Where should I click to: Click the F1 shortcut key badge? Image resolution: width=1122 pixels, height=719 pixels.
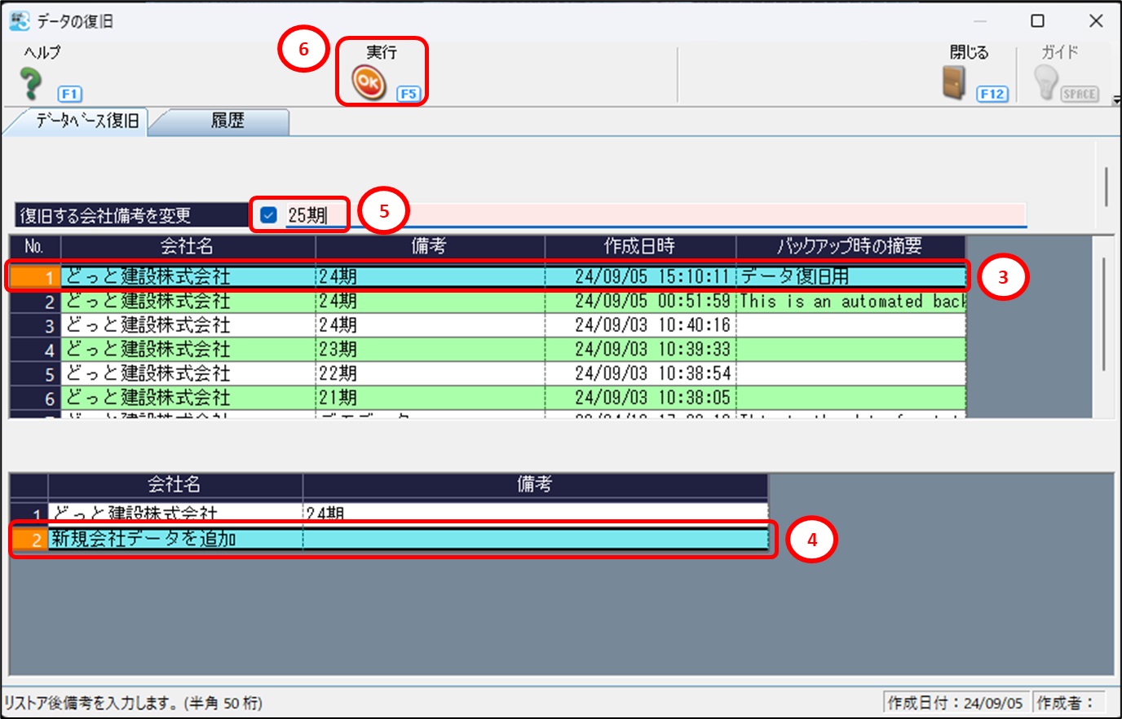pos(70,94)
